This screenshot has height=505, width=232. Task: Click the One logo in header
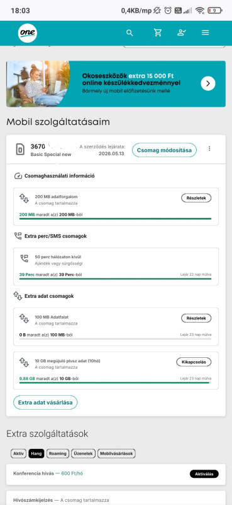28,33
